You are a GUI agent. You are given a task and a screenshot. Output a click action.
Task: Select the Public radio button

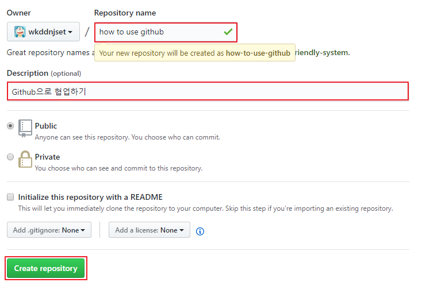[x=10, y=126]
